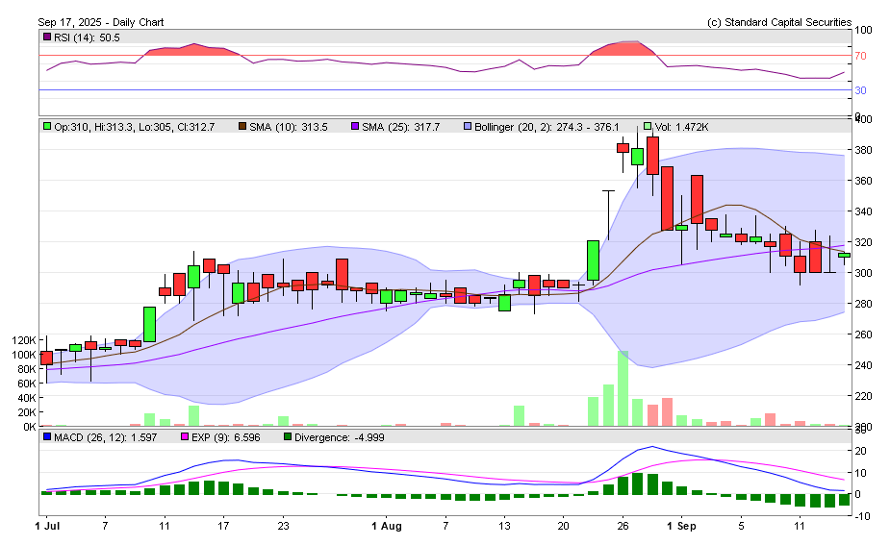Click the 280 price axis label
Viewport: 890px width, 545px height.
point(864,304)
